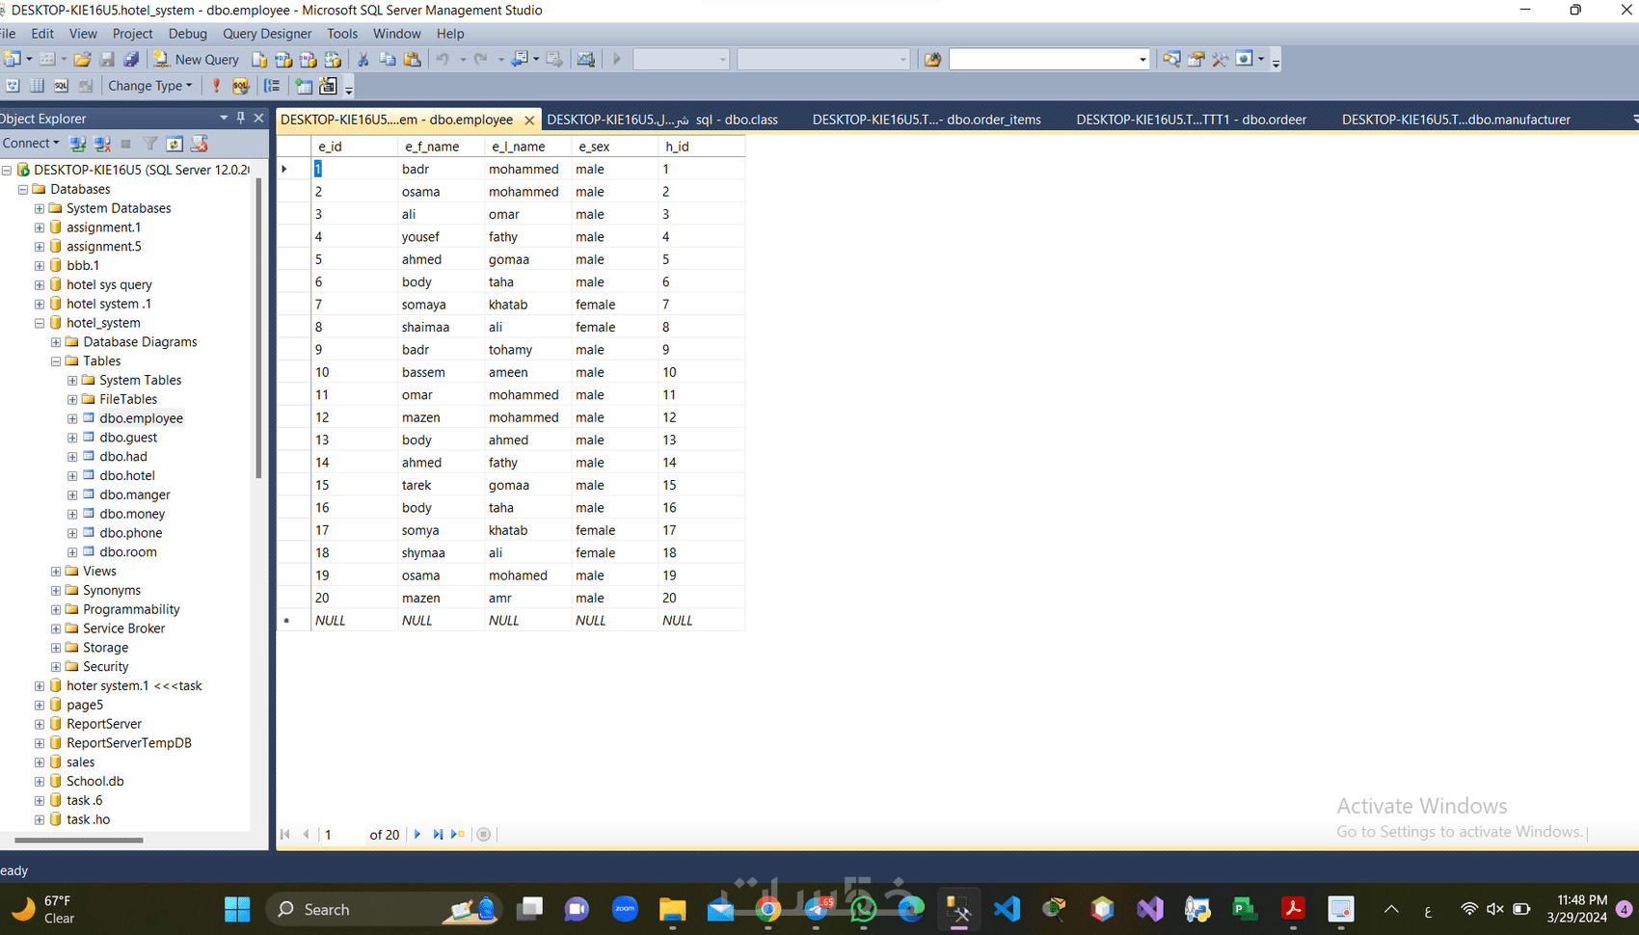Click the current record number field
1639x935 pixels.
(341, 835)
